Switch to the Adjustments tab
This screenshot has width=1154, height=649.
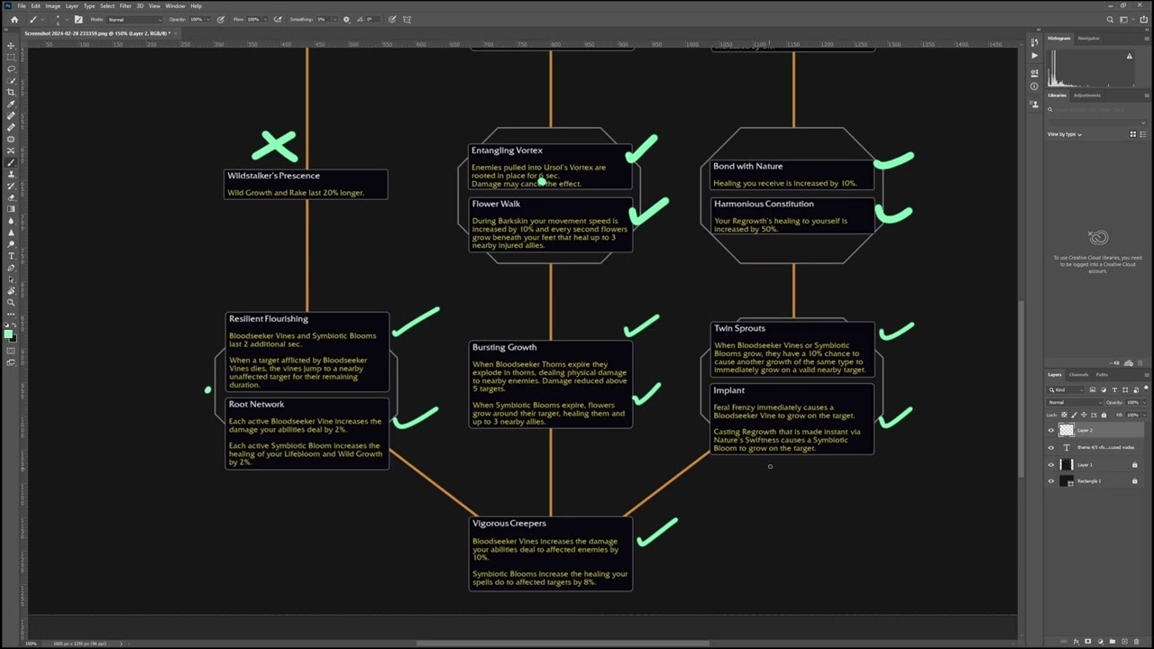point(1086,95)
